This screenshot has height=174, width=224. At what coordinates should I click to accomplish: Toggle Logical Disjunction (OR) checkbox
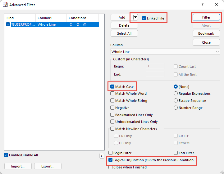(110, 160)
